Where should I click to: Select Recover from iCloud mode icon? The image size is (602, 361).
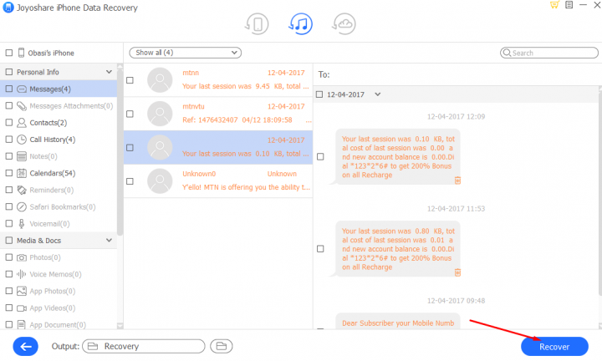pos(344,24)
